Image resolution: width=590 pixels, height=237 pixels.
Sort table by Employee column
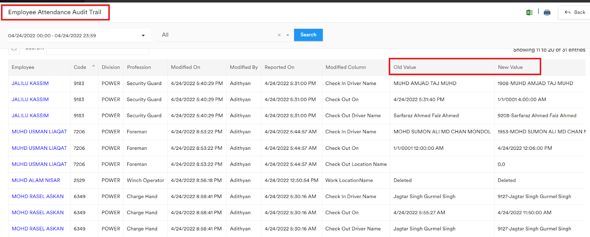coord(39,67)
